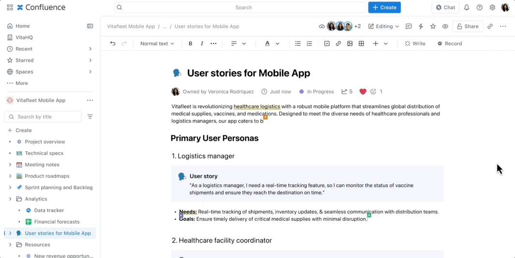Open the Editing mode dropdown

(384, 26)
